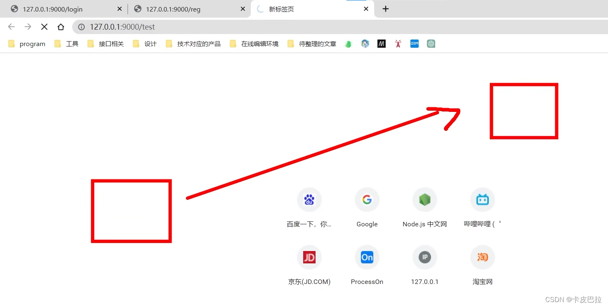Open the blue DSM bookmark icon
608x307 pixels.
[x=415, y=44]
